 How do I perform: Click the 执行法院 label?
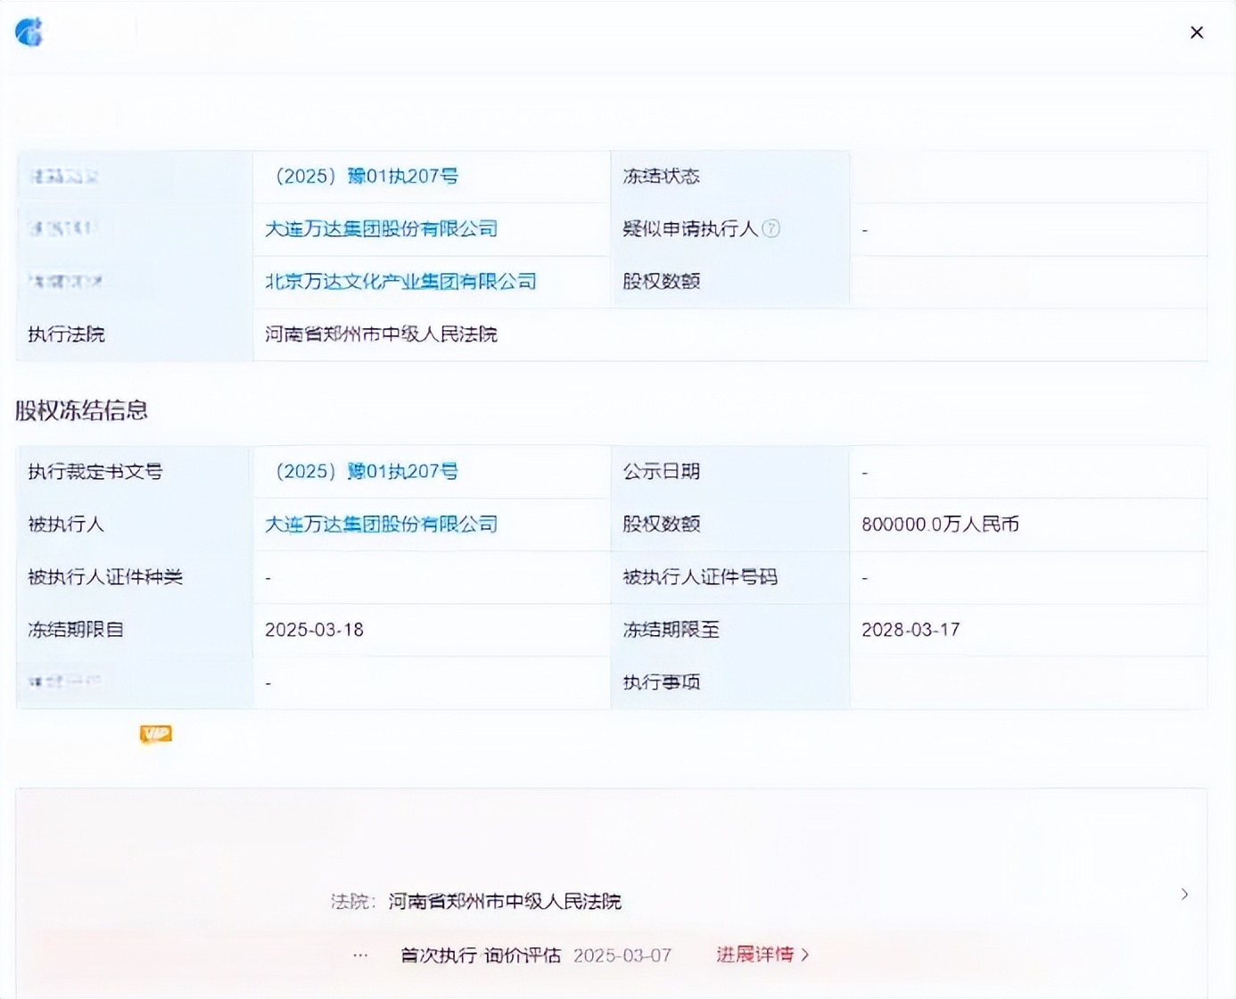[67, 334]
